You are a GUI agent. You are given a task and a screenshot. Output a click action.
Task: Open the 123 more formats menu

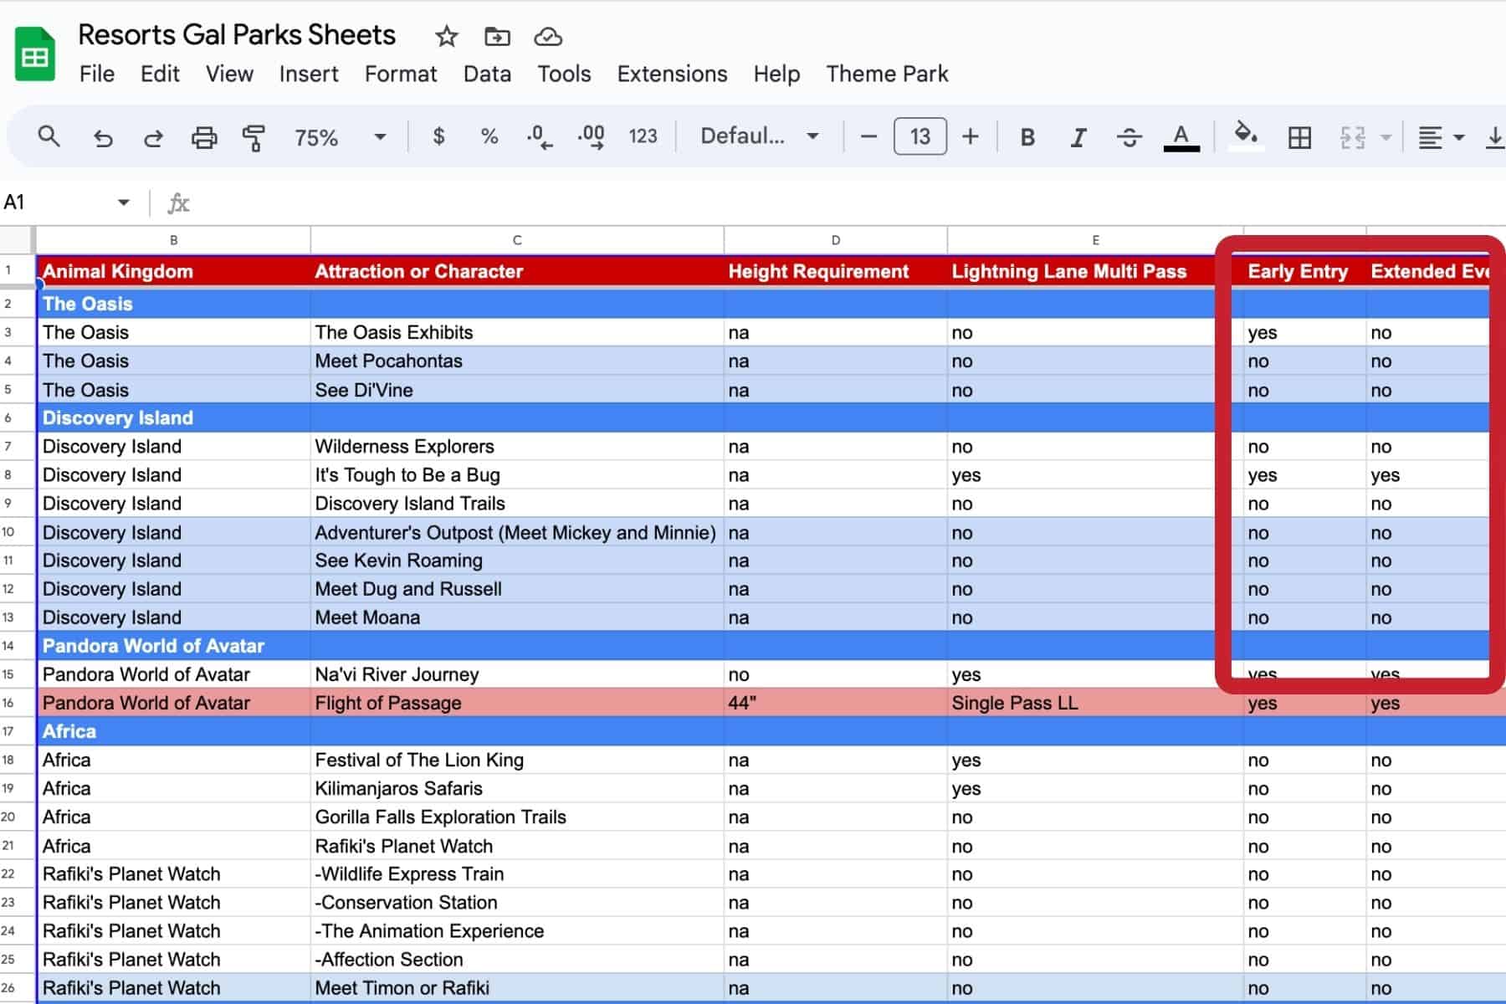643,136
